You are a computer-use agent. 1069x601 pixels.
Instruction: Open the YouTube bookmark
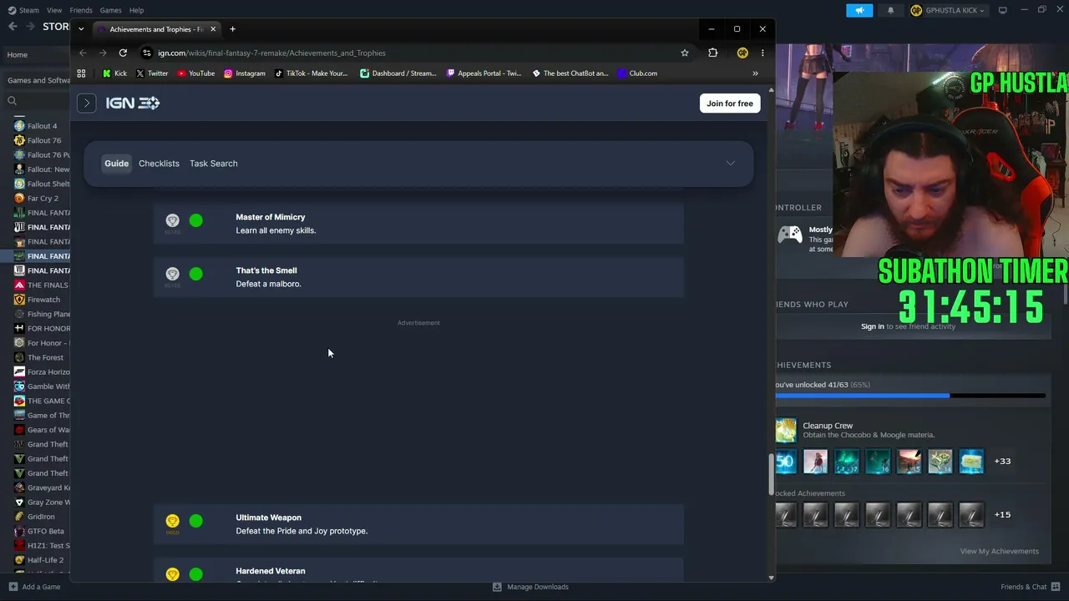195,73
